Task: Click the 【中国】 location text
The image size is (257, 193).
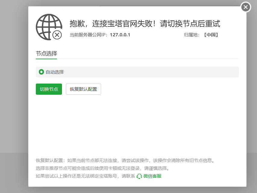Action: [x=211, y=35]
